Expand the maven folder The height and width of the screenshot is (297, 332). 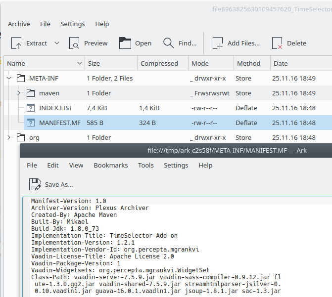coord(19,93)
